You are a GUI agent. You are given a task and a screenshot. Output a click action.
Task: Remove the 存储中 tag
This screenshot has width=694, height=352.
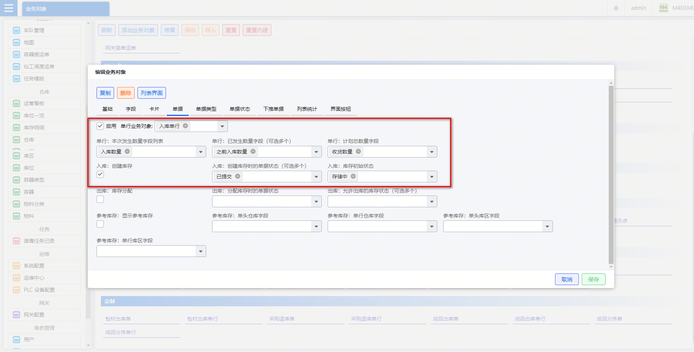coord(353,176)
